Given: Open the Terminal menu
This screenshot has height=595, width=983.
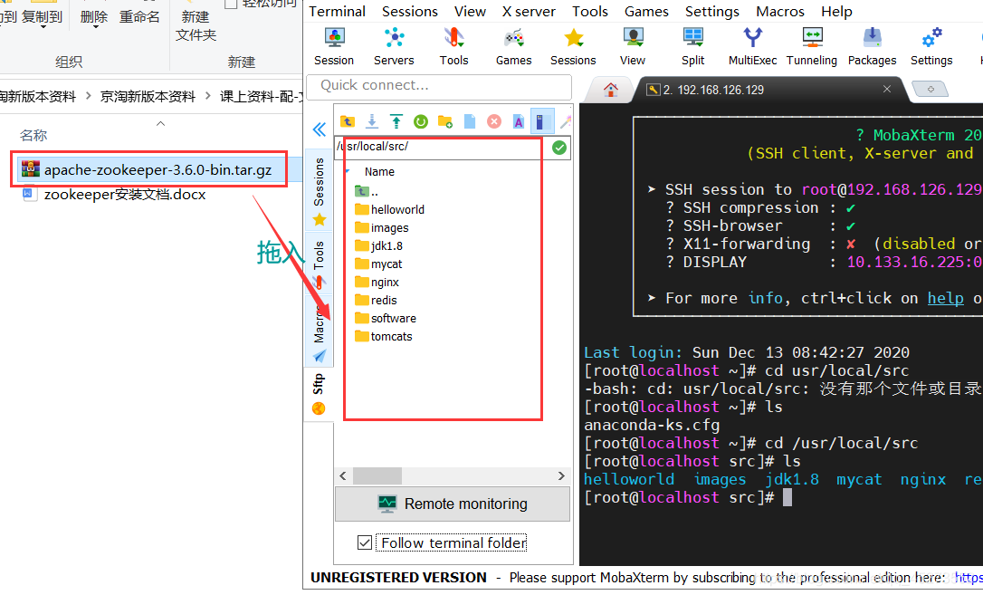Looking at the screenshot, I should (x=338, y=11).
